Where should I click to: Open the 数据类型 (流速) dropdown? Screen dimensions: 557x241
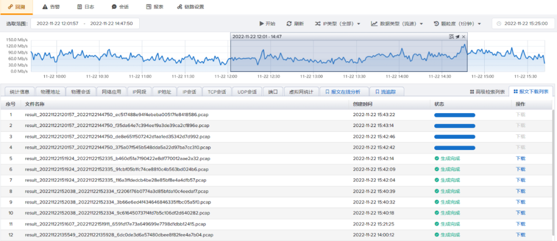coord(397,24)
